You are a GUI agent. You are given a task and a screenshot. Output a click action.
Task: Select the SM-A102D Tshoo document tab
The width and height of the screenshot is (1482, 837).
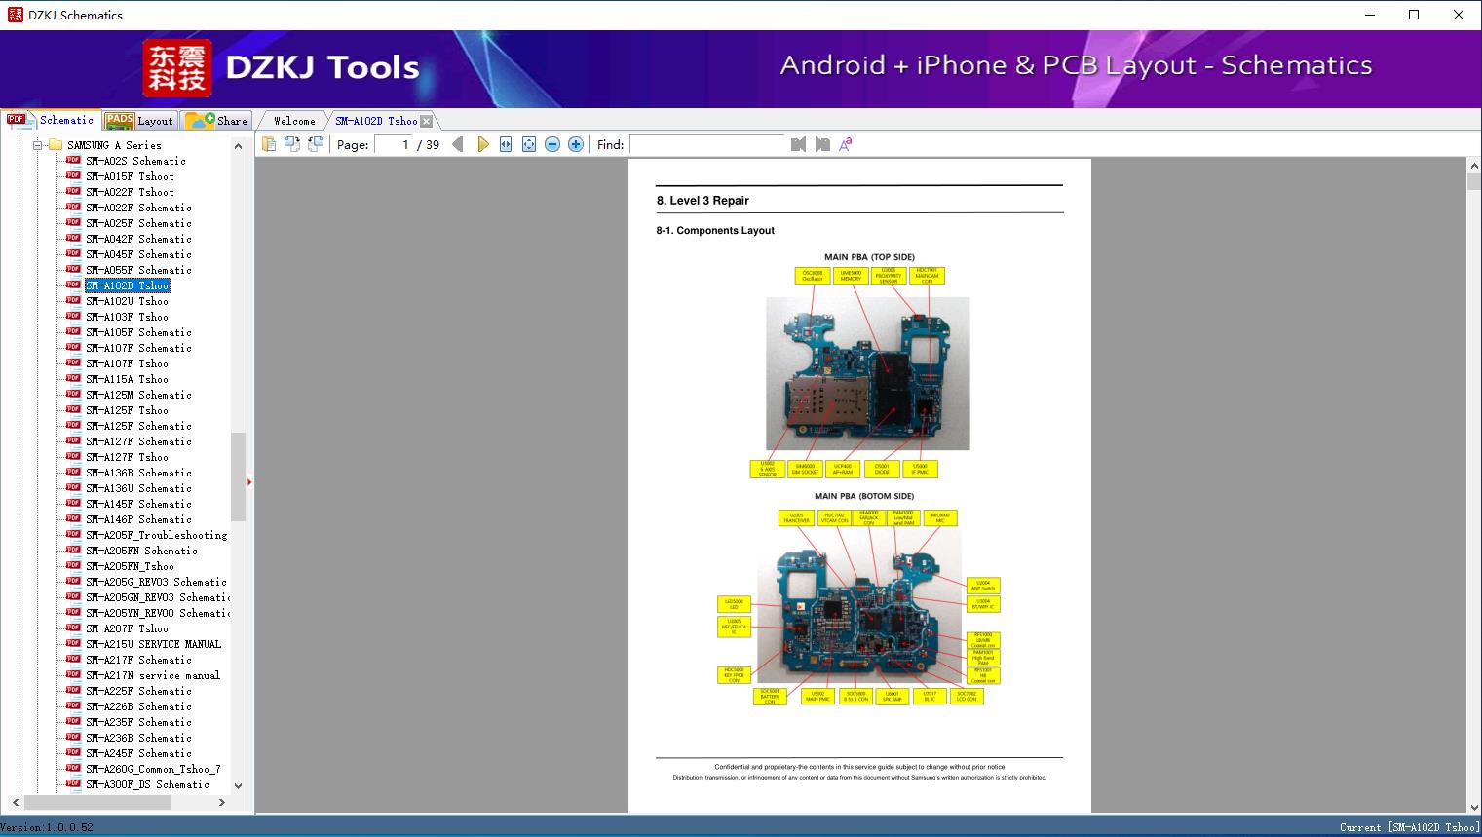click(376, 121)
